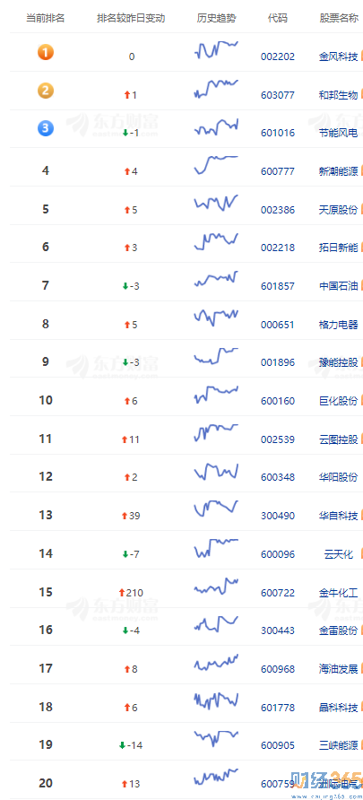Screen dimensions: 363x800
Task: Click the 股票名称 column header
Action: [339, 18]
